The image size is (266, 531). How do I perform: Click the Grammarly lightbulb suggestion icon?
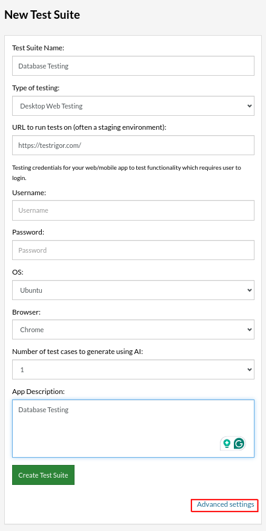227,443
